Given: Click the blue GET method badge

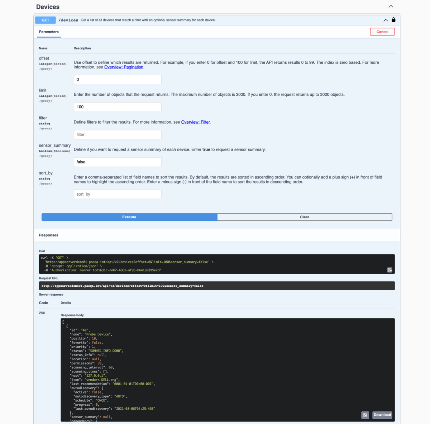Looking at the screenshot, I should coord(45,20).
